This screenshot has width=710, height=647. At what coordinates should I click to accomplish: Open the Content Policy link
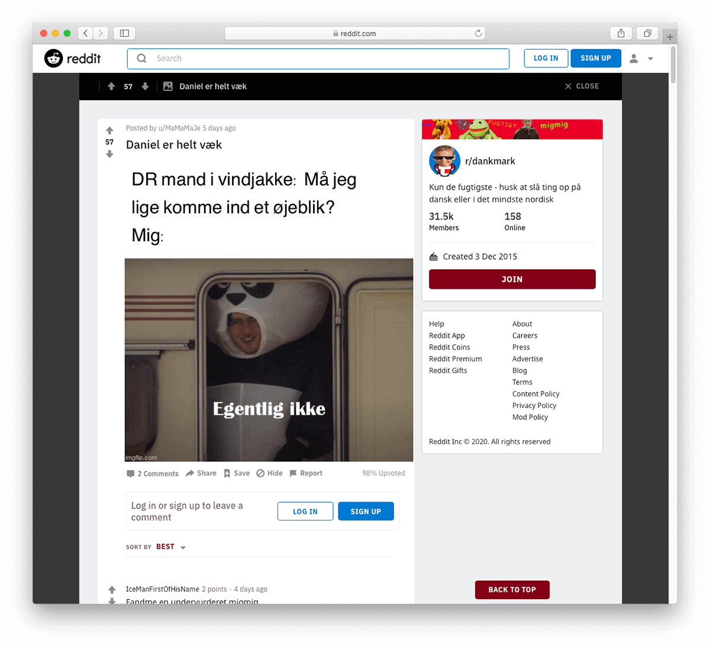tap(536, 394)
